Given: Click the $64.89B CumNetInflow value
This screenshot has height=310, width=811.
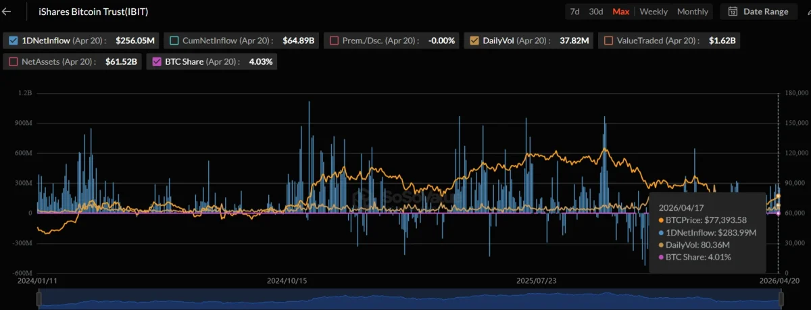Looking at the screenshot, I should tap(298, 41).
